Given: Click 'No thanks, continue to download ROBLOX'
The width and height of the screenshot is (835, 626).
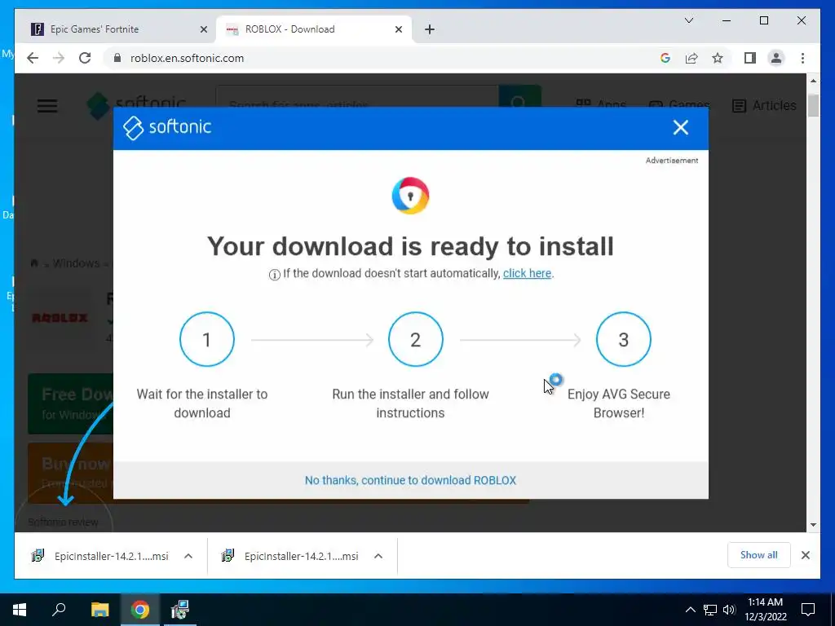Looking at the screenshot, I should (x=410, y=480).
